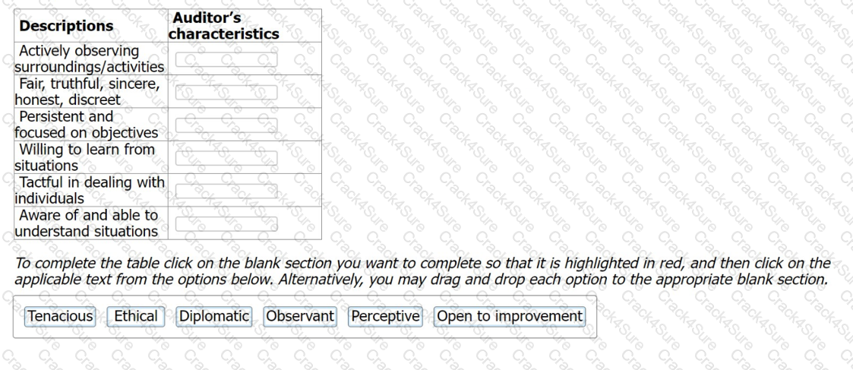The height and width of the screenshot is (370, 853).
Task: Click the Tactful in dealing with individuals text
Action: point(89,190)
